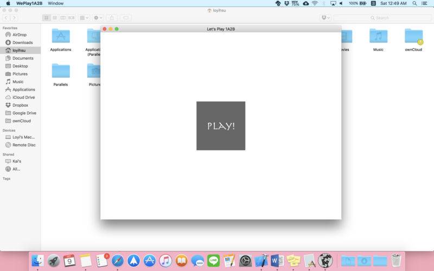434x271 pixels.
Task: Open System Preferences from the Dock
Action: coord(245,261)
